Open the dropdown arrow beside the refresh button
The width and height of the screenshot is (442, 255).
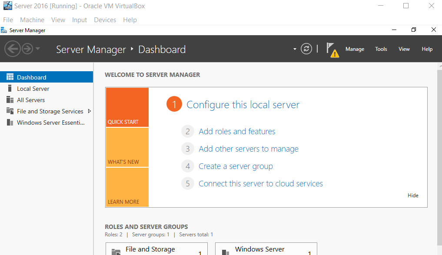tap(295, 49)
